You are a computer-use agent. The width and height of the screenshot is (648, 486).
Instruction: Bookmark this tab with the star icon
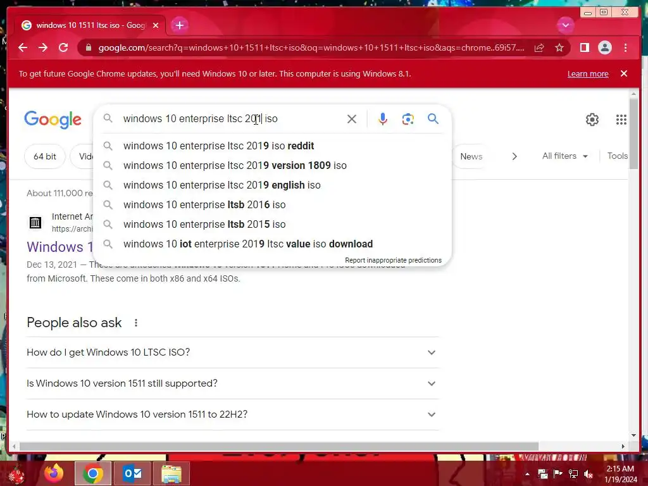[x=559, y=48]
